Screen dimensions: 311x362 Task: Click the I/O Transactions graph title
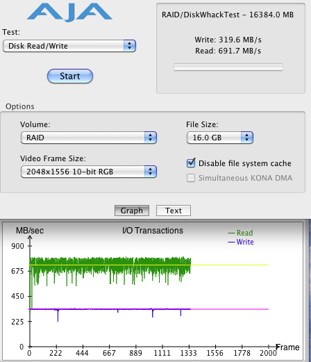pos(153,231)
